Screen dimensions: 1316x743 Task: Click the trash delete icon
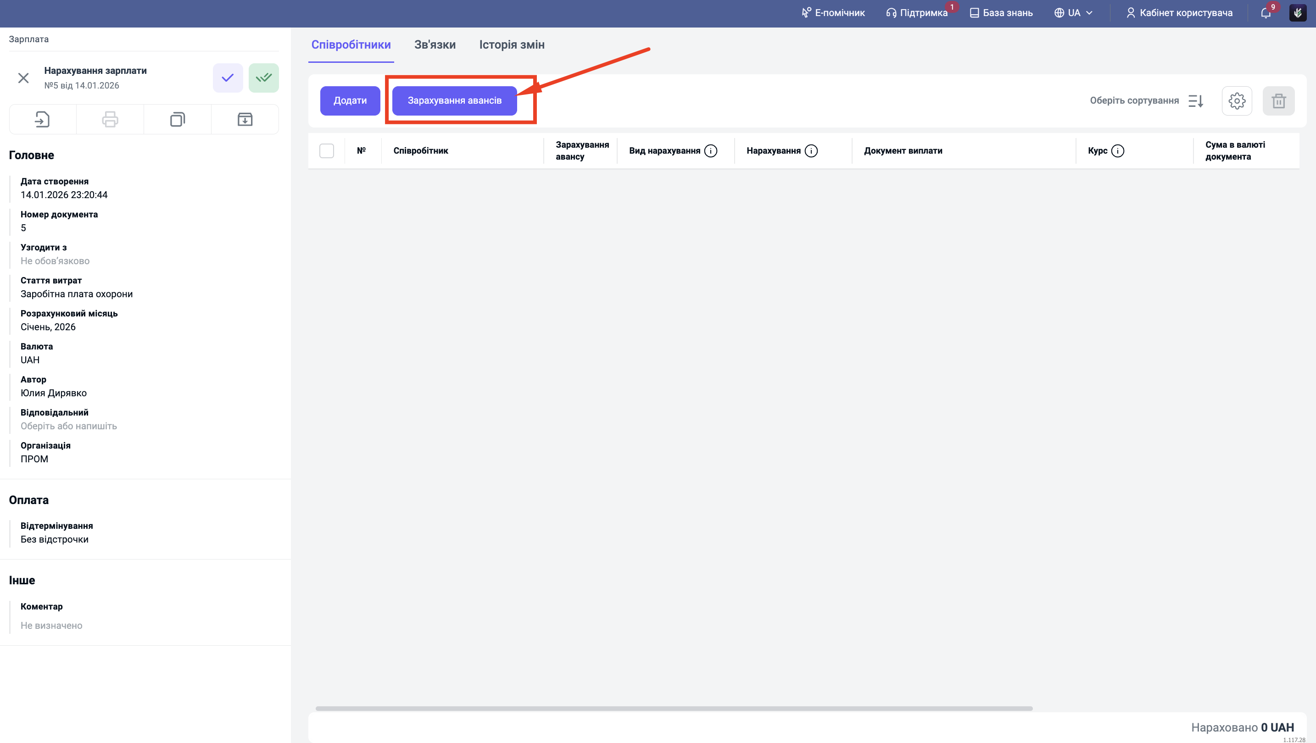[1278, 100]
